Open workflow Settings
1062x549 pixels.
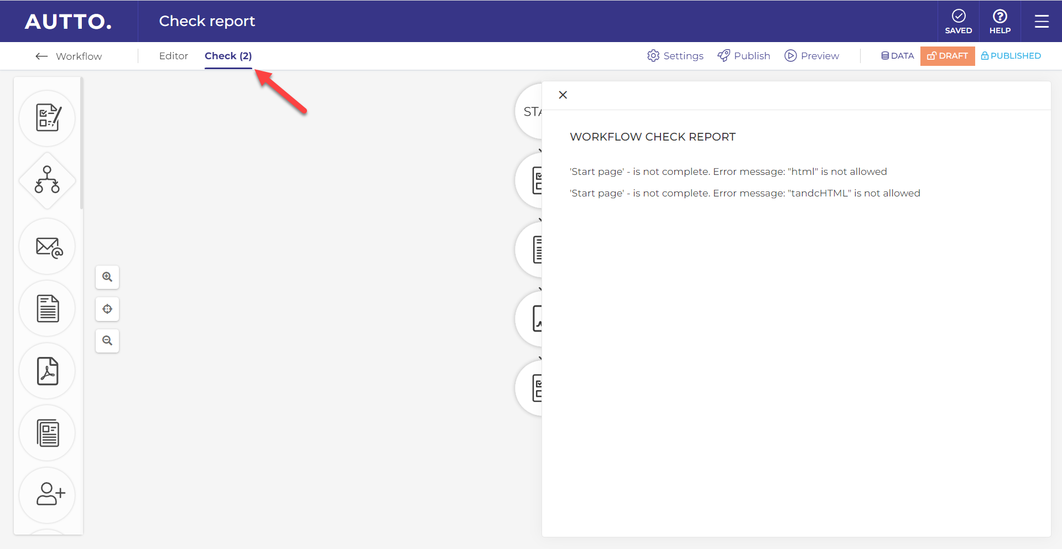675,56
